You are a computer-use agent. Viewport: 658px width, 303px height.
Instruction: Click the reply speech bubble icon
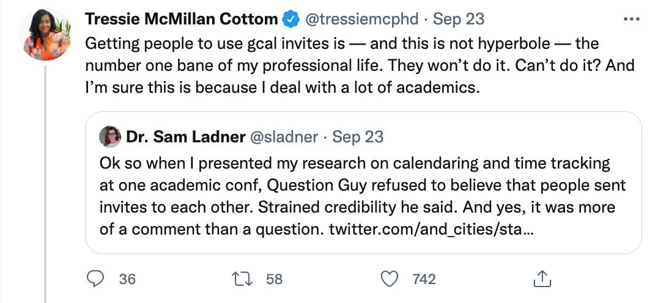(x=96, y=279)
